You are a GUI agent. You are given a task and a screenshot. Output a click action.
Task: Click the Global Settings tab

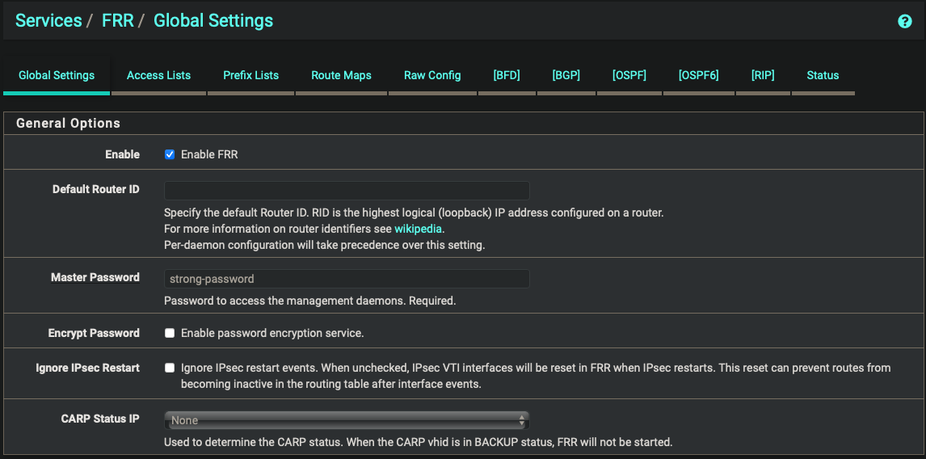[x=57, y=75]
